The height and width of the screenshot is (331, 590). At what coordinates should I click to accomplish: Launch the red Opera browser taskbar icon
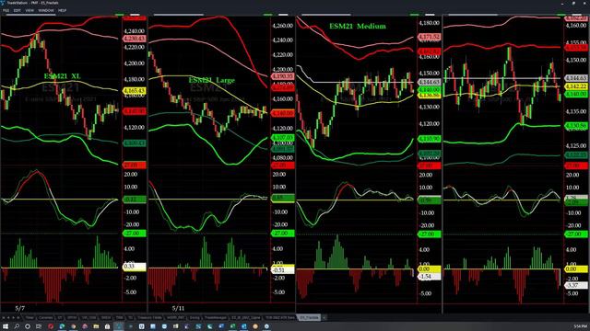point(51,326)
